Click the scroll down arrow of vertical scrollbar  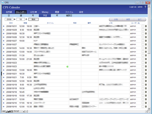pyautogui.click(x=149, y=109)
